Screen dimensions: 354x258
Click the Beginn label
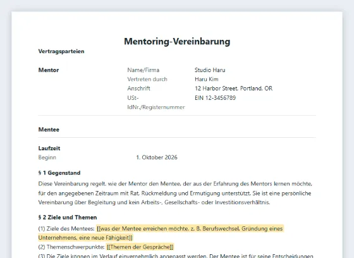[x=47, y=157]
